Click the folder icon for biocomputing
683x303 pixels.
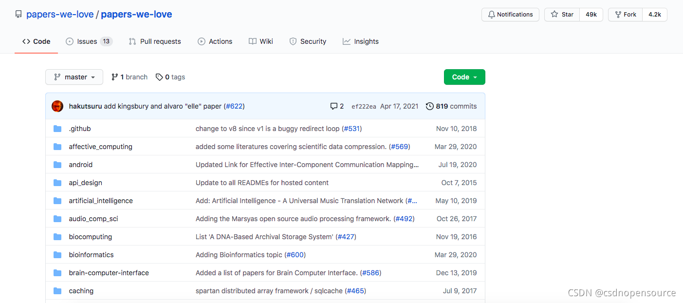[x=57, y=237]
